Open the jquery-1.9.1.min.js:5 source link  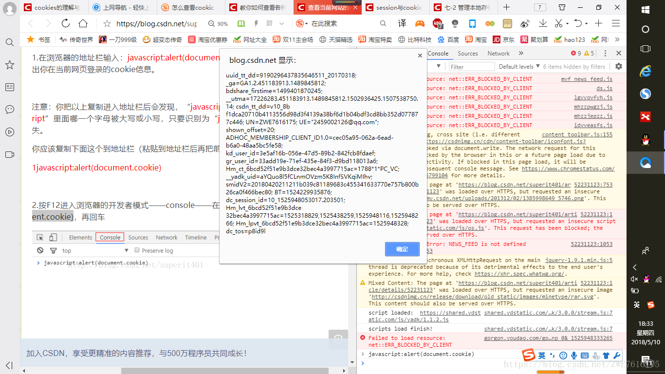click(x=579, y=260)
